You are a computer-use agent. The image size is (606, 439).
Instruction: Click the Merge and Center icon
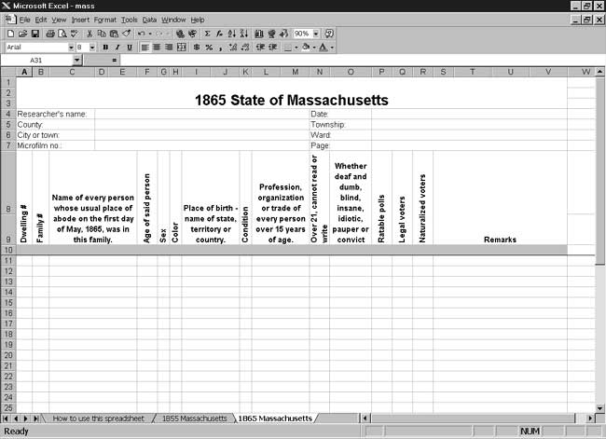(182, 47)
